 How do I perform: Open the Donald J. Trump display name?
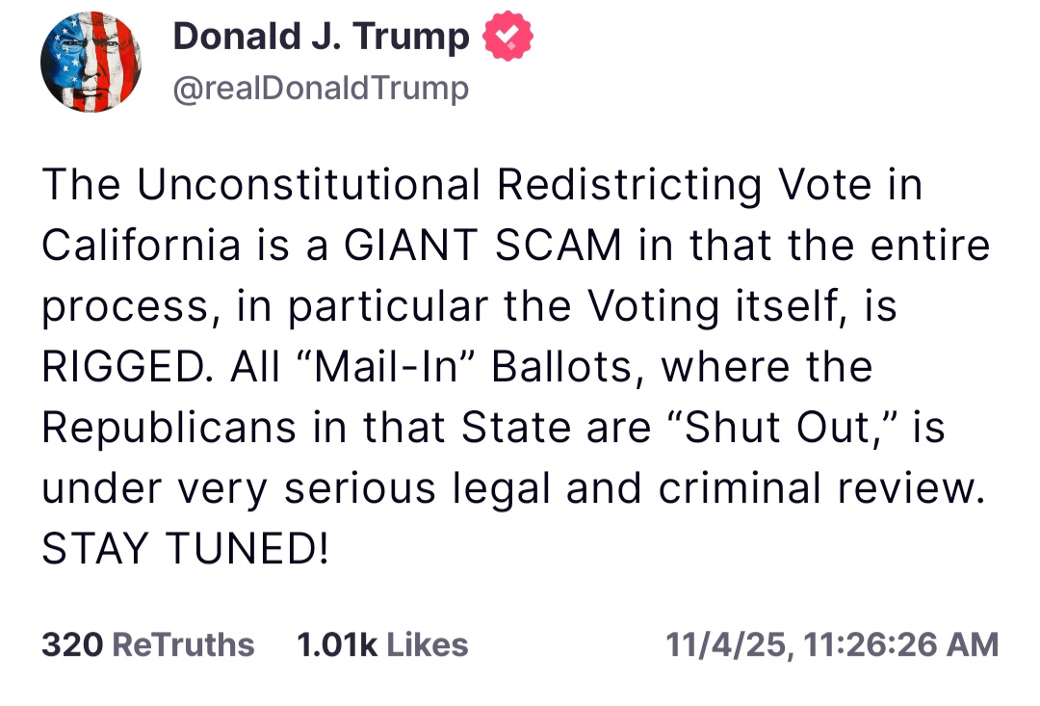tap(321, 37)
